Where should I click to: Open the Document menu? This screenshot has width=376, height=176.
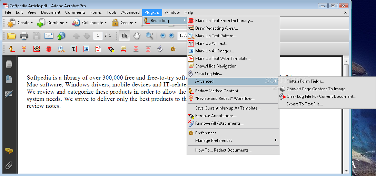coord(51,12)
